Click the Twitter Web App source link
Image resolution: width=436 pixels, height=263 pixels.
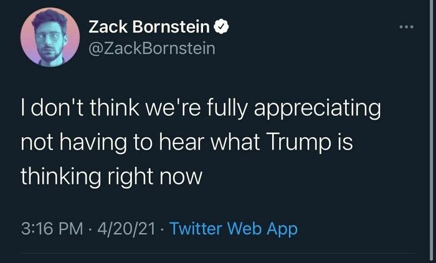234,229
